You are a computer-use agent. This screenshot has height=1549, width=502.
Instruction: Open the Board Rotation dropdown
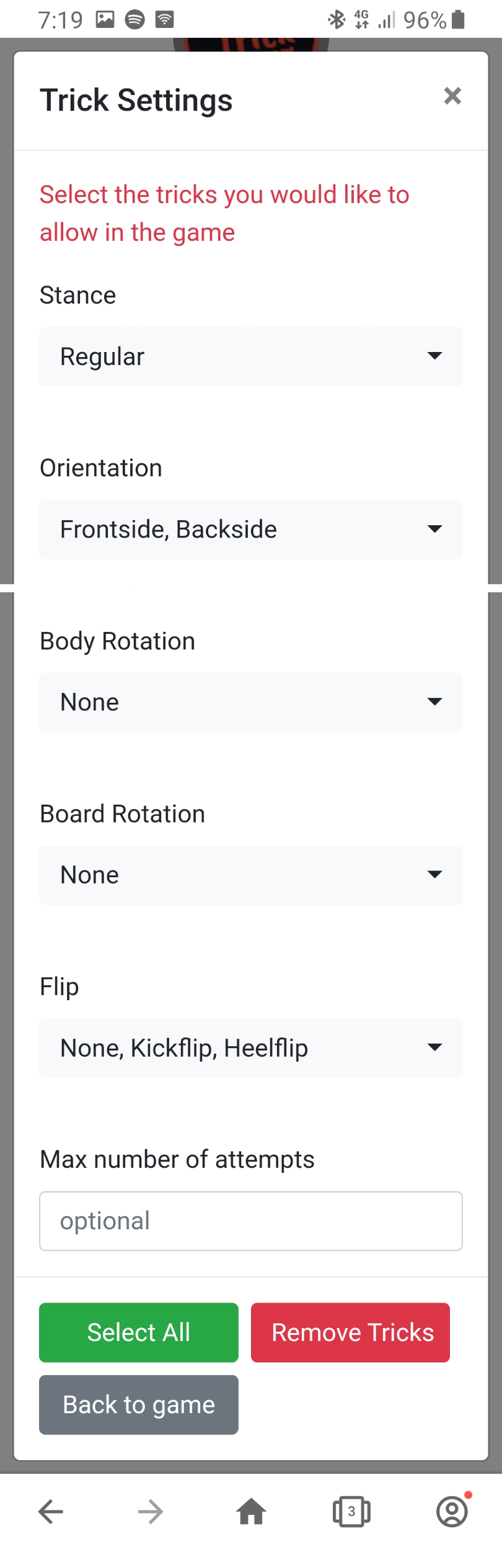(x=250, y=875)
